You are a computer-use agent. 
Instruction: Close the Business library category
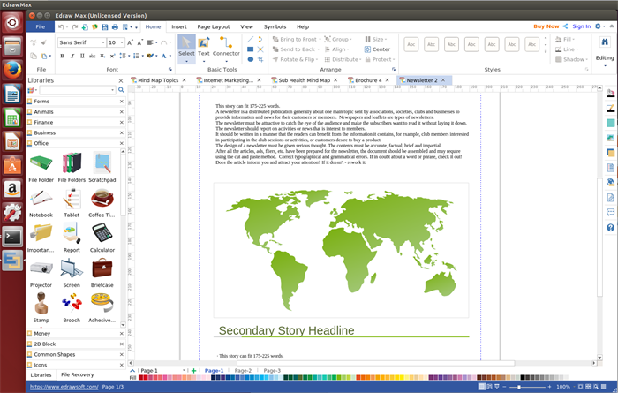pyautogui.click(x=121, y=132)
